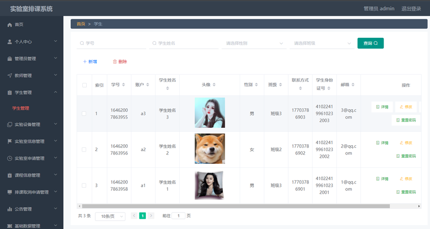Click the paper plane icon for 教师管理
The image size is (430, 229).
(10, 76)
